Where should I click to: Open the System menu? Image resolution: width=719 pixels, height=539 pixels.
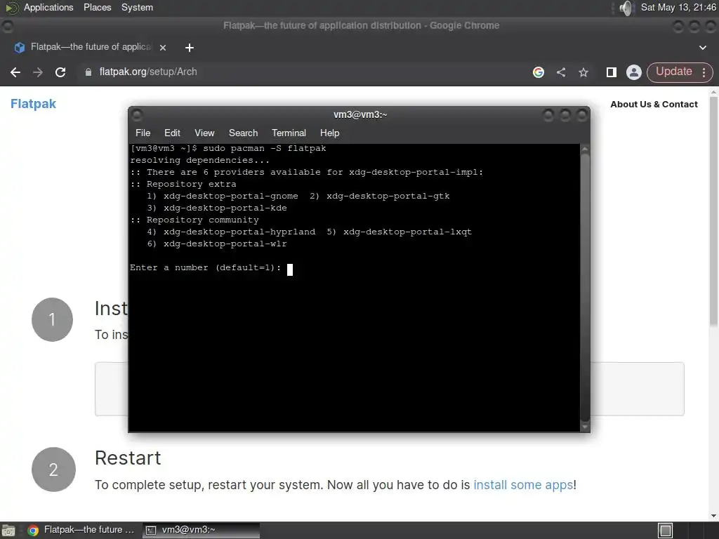pyautogui.click(x=137, y=7)
